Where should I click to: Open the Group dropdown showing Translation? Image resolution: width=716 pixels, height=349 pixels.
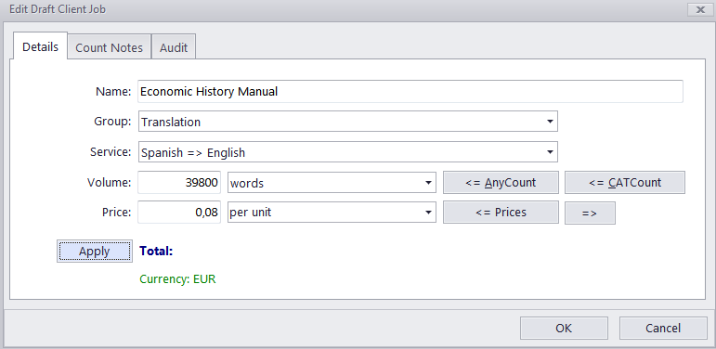(348, 122)
